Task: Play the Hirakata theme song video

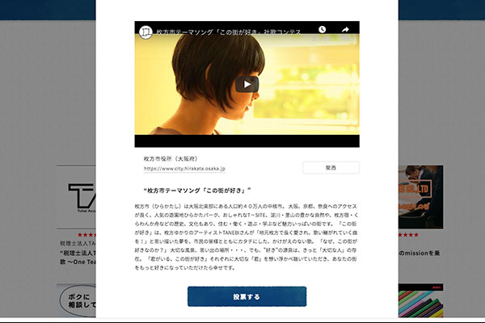Action: coord(247,84)
